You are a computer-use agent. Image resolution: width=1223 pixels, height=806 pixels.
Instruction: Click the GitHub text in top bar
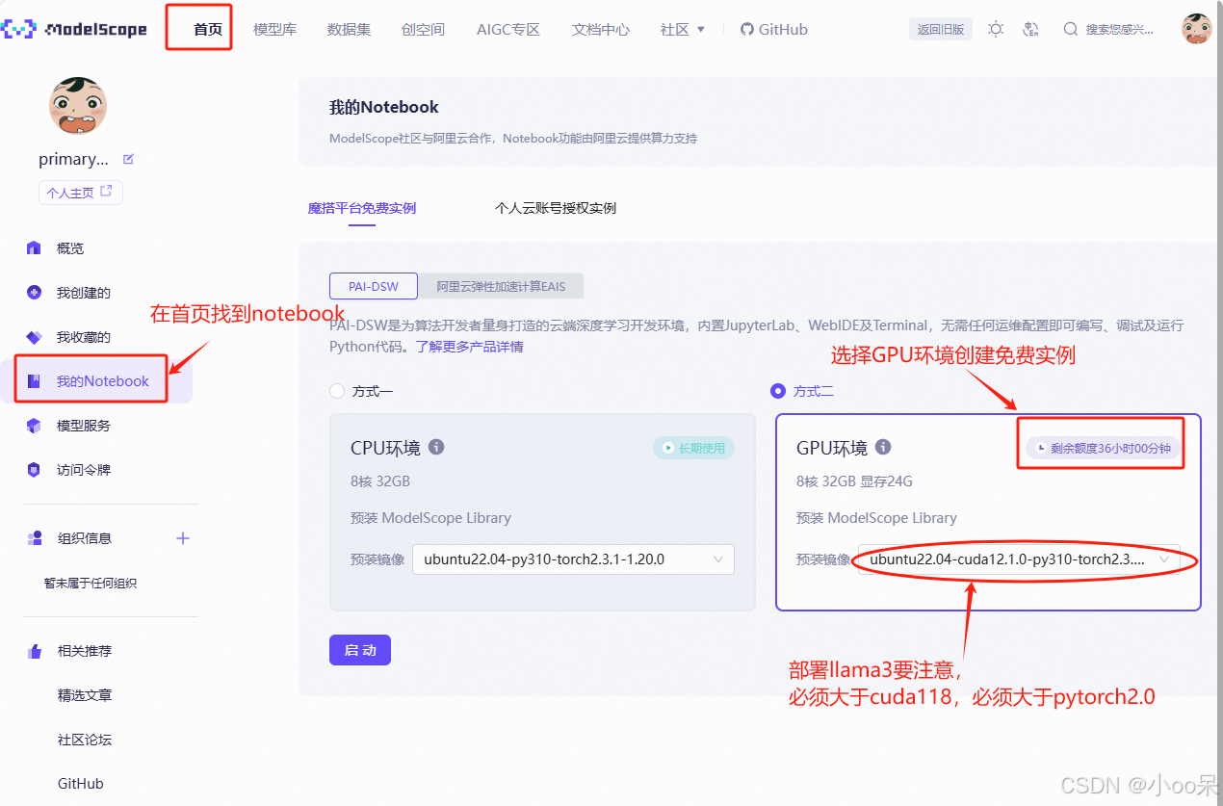coord(783,29)
